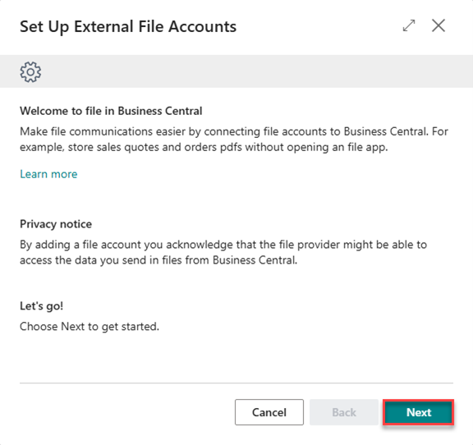This screenshot has height=445, width=473.
Task: Click the Let's go! heading
Action: click(x=42, y=306)
